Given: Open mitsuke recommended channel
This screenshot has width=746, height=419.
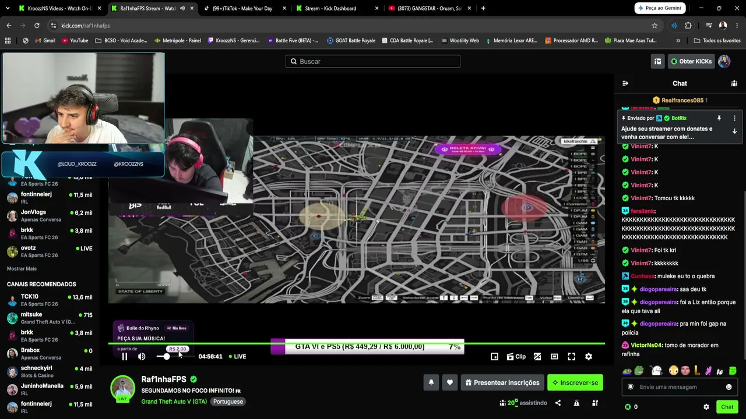Looking at the screenshot, I should pyautogui.click(x=50, y=318).
